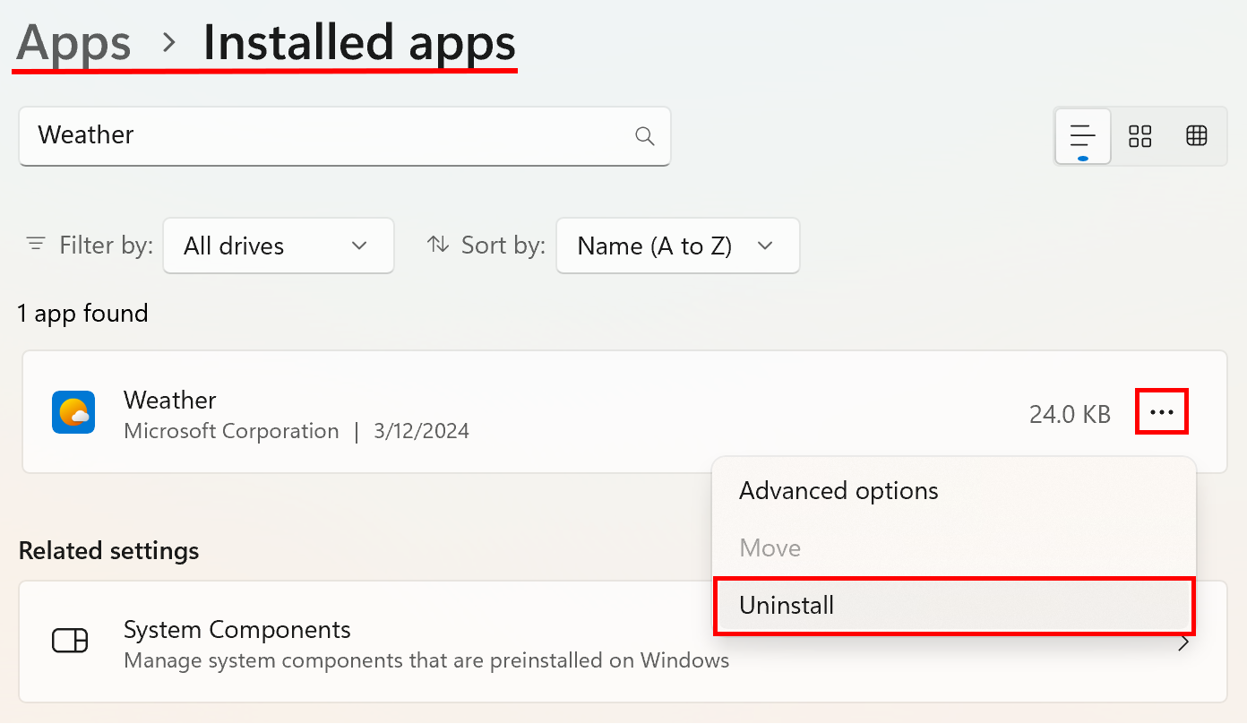Image resolution: width=1247 pixels, height=724 pixels.
Task: Open the Name (A to Z) sort dropdown
Action: coord(677,246)
